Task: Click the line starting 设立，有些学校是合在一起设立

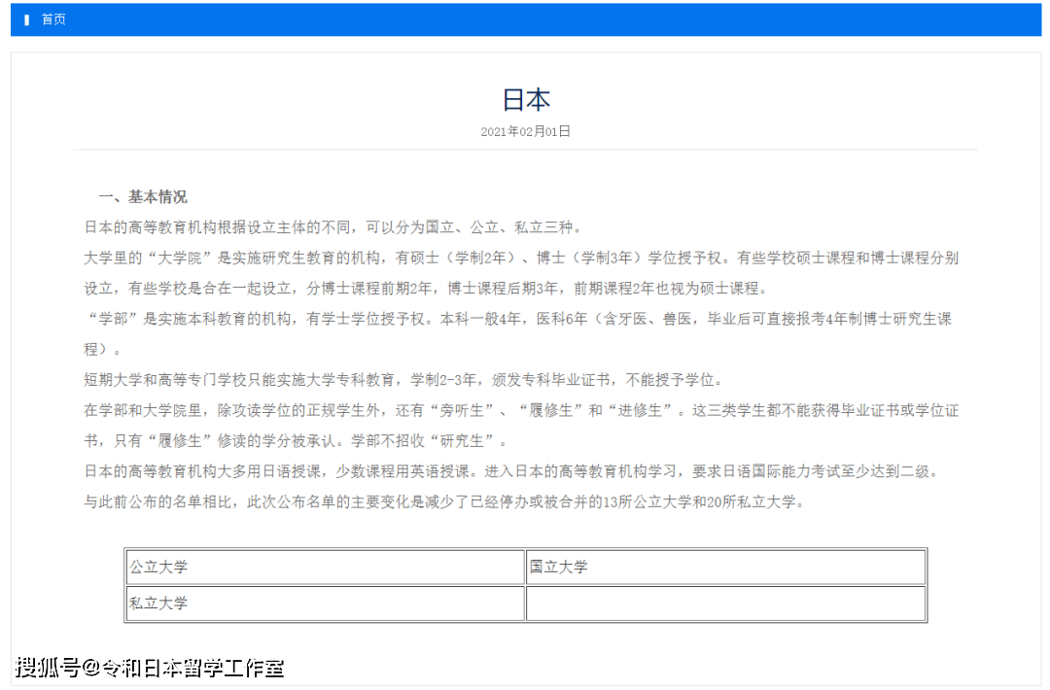Action: pyautogui.click(x=426, y=289)
